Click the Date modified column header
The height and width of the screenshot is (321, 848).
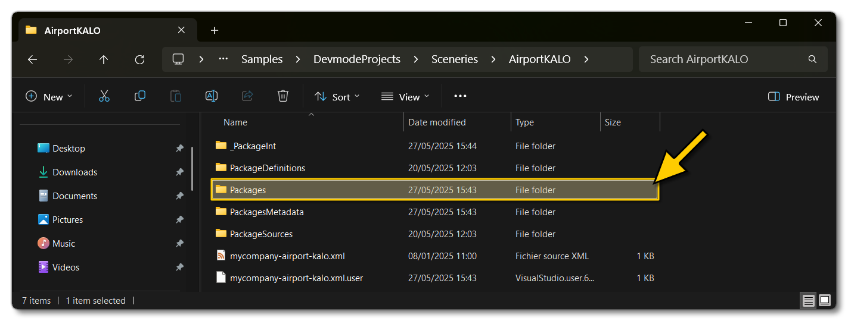coord(437,122)
